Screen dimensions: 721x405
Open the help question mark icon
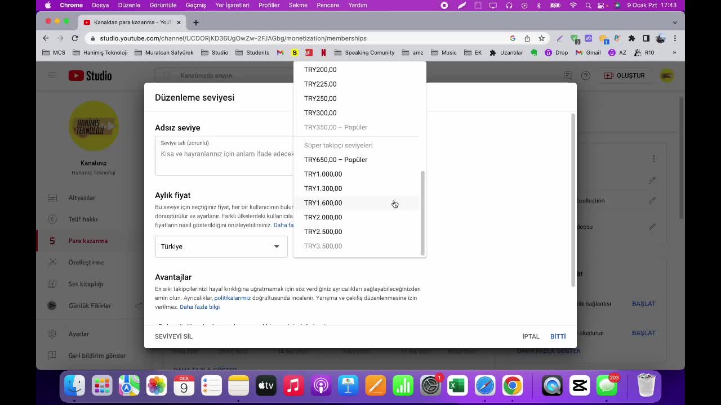(586, 75)
